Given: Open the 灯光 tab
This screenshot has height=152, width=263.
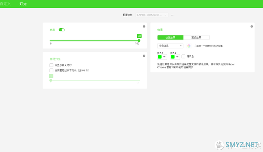Looking at the screenshot, I should 23,4.
